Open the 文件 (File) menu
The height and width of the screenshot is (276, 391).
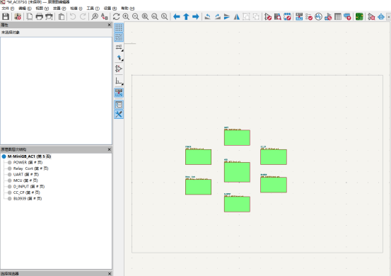click(8, 8)
